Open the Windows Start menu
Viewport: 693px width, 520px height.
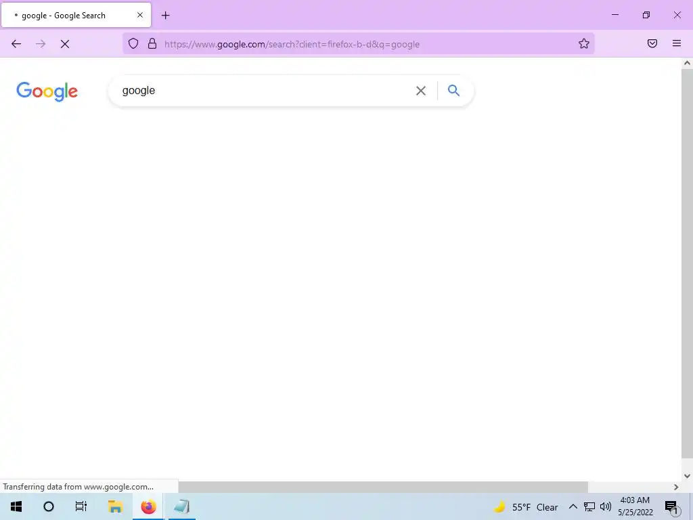(16, 506)
